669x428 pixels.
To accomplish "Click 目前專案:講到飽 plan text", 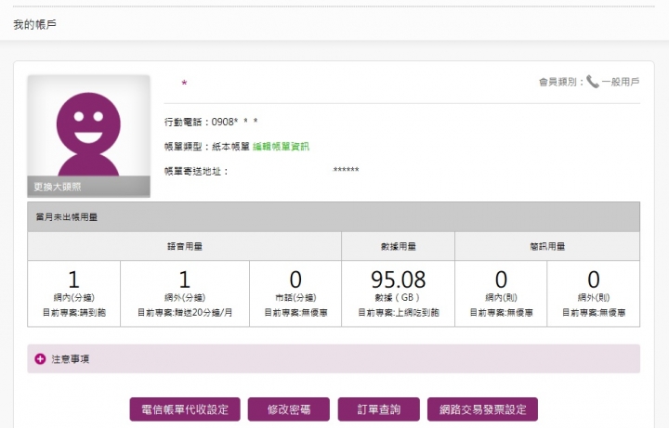I will point(73,313).
